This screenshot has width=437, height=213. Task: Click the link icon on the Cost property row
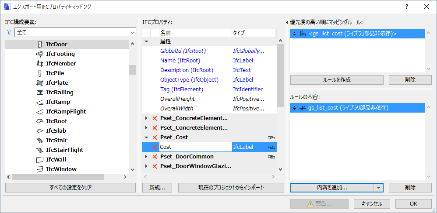tap(271, 147)
